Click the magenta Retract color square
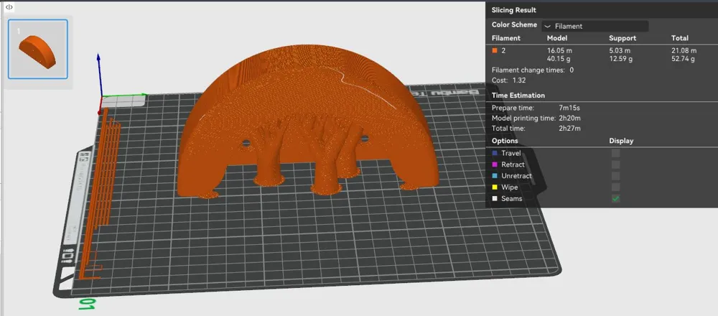Image resolution: width=718 pixels, height=316 pixels. [x=495, y=164]
